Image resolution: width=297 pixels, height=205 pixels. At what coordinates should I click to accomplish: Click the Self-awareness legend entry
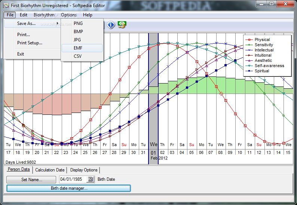pyautogui.click(x=264, y=66)
